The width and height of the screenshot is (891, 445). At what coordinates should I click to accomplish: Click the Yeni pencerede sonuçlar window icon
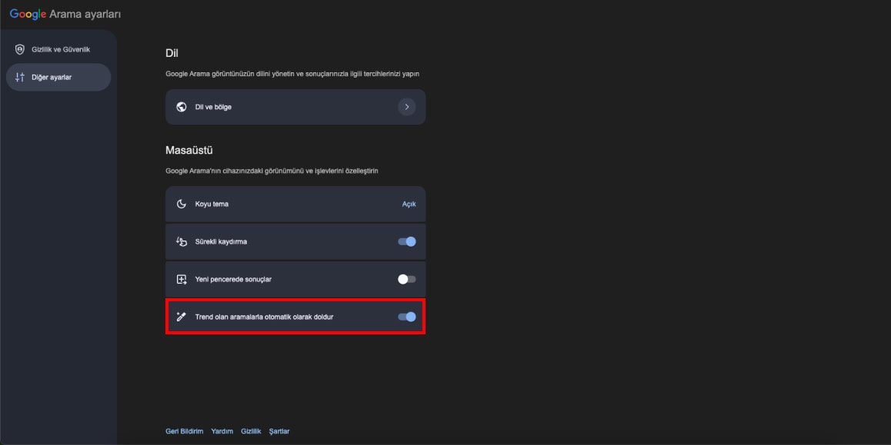(182, 279)
